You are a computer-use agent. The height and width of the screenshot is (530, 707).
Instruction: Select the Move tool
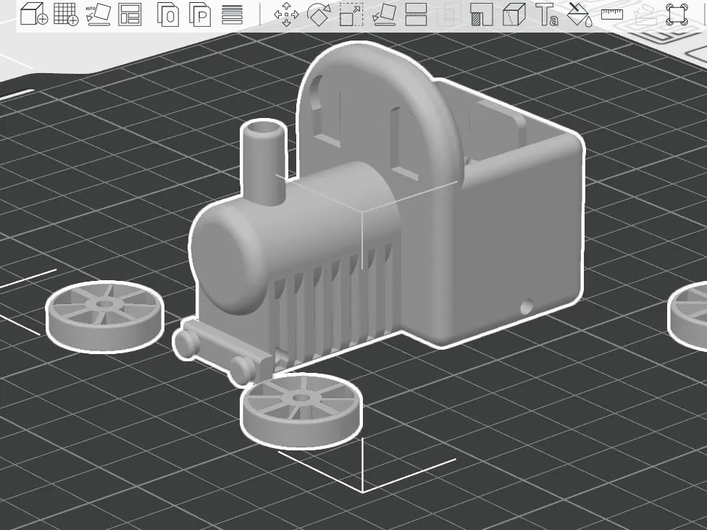coord(286,14)
